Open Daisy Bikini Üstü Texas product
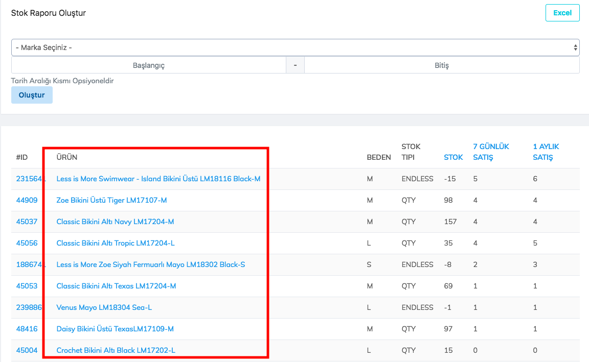Image resolution: width=589 pixels, height=362 pixels. coord(115,329)
